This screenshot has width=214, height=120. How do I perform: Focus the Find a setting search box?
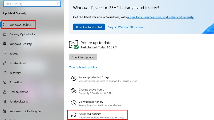coord(32,4)
